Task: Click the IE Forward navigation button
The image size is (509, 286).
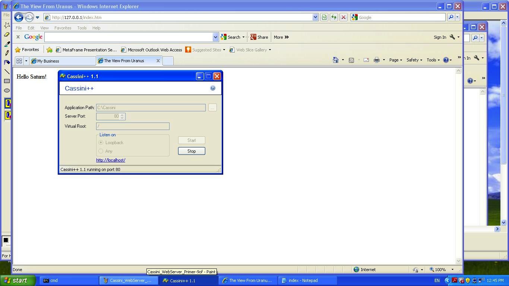Action: coord(29,17)
